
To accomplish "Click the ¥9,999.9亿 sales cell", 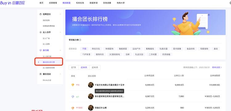I will click(214, 85).
